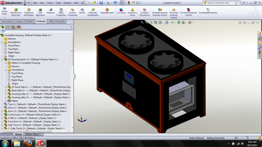Open FeatureManager design tree tab
Viewport: 262px width, 147px height.
pos(3,27)
